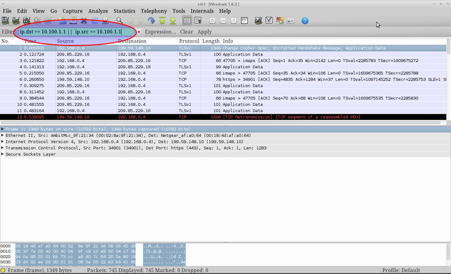Open the Analyze menu

(98, 11)
